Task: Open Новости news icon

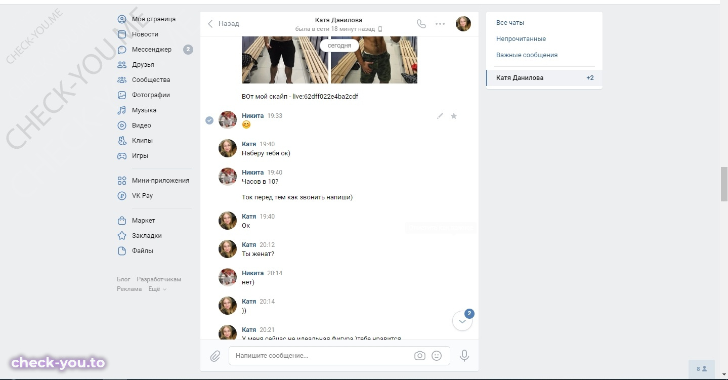Action: click(122, 34)
